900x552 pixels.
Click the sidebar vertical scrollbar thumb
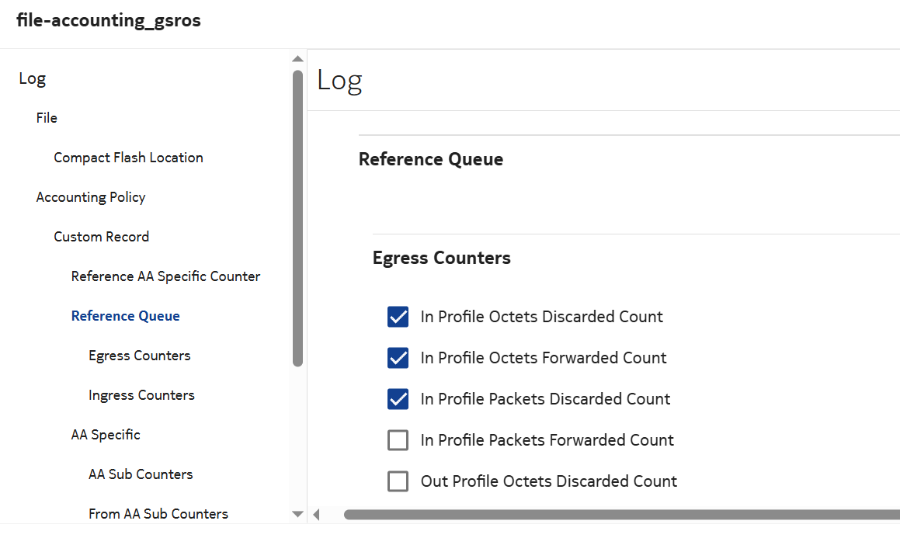(297, 217)
